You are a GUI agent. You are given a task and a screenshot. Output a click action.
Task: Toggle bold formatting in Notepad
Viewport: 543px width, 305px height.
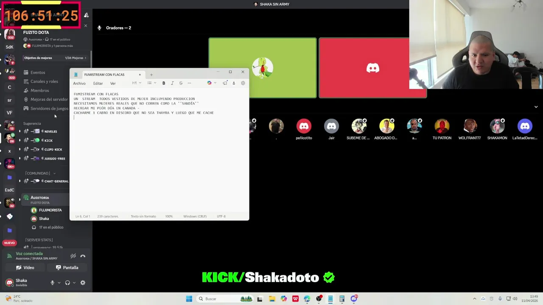[164, 83]
